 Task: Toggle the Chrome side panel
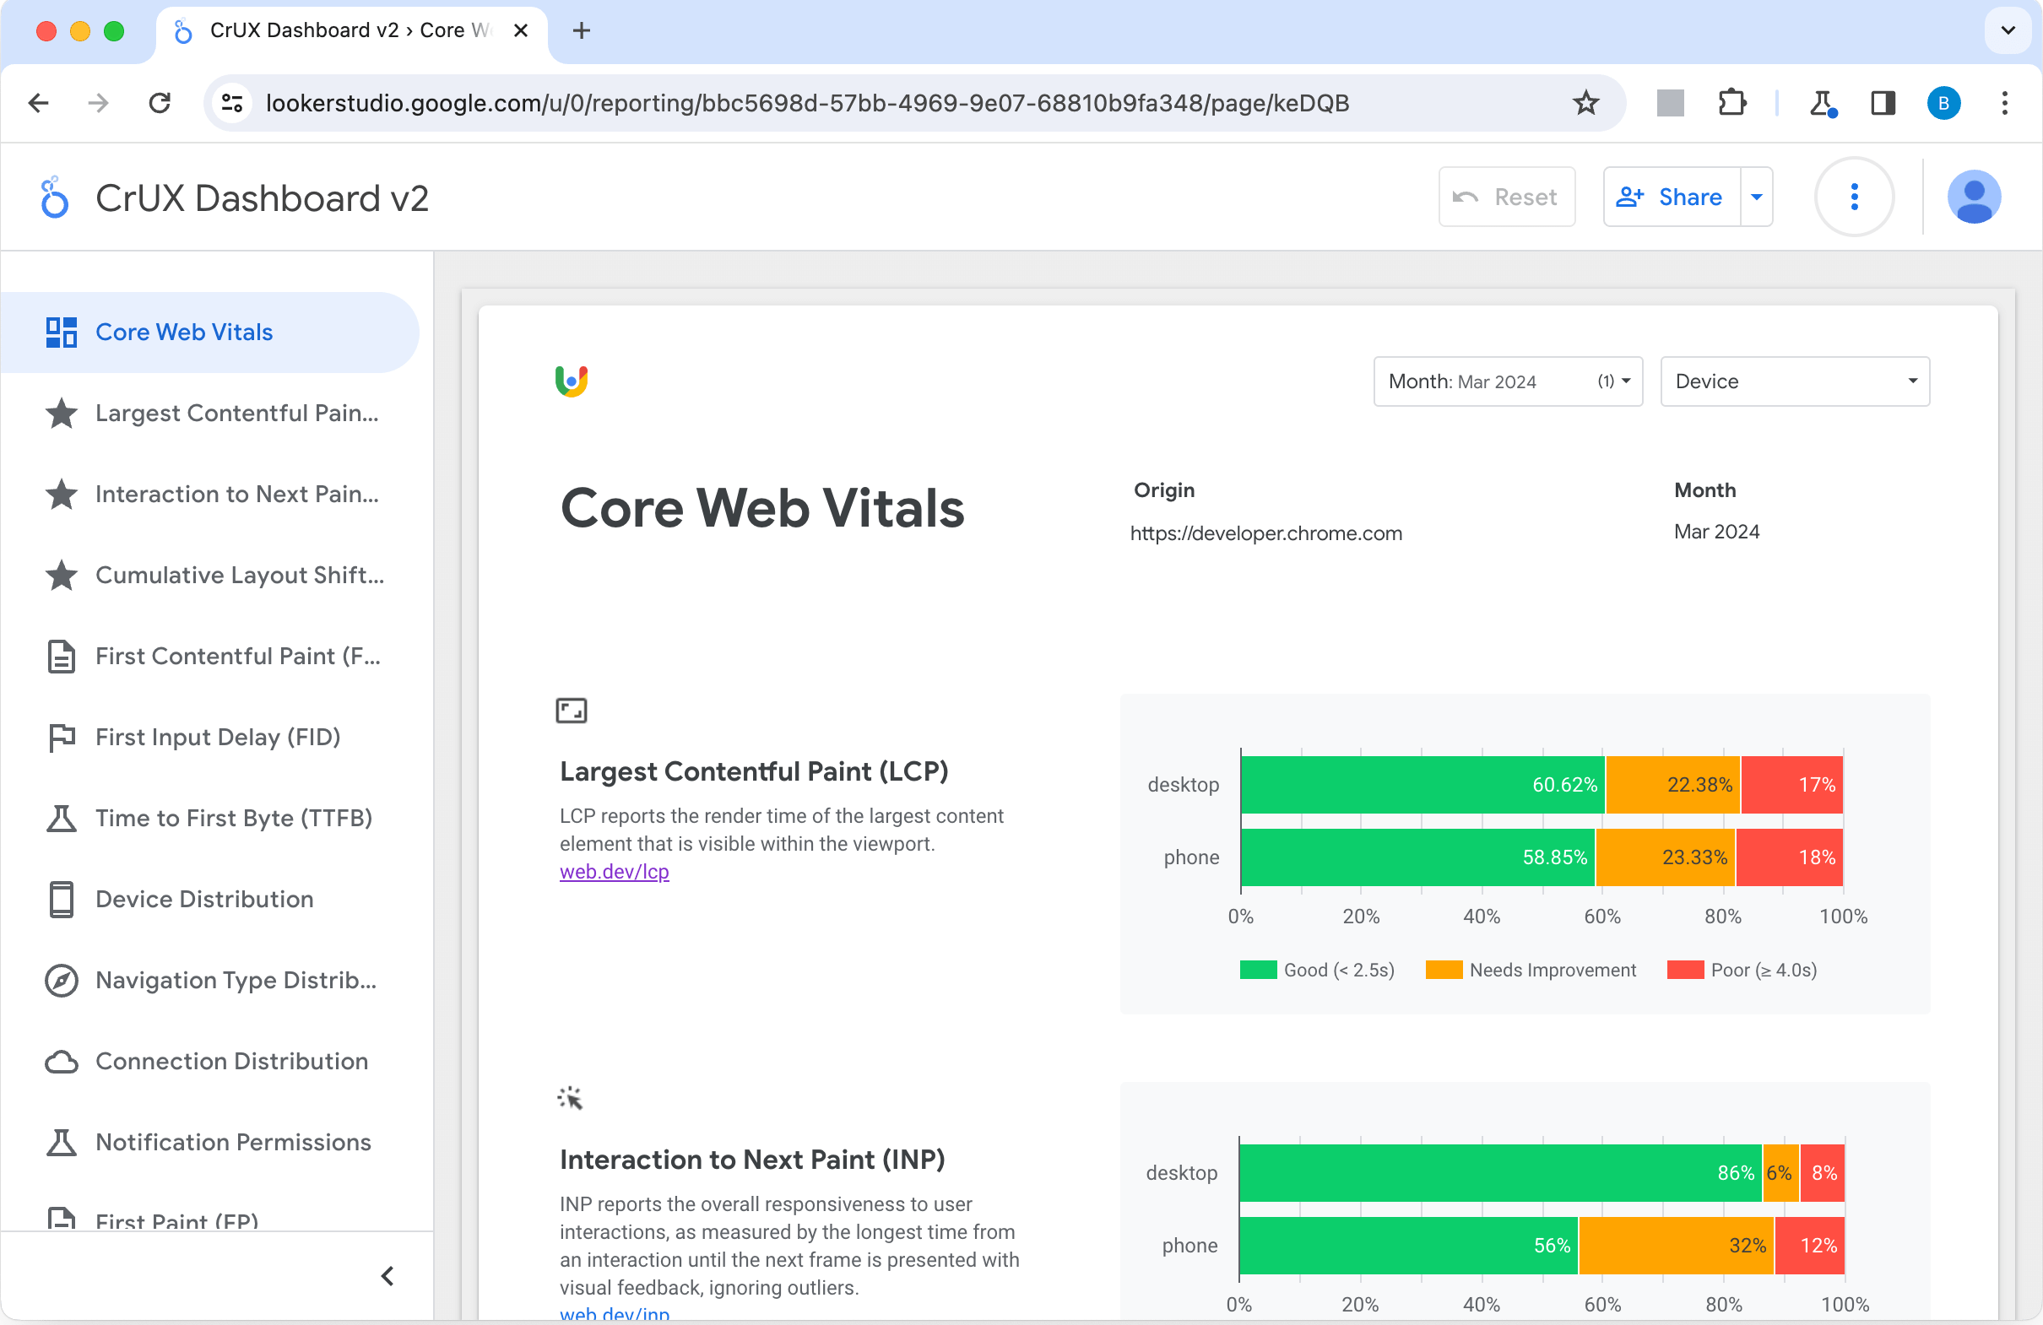pyautogui.click(x=1883, y=103)
